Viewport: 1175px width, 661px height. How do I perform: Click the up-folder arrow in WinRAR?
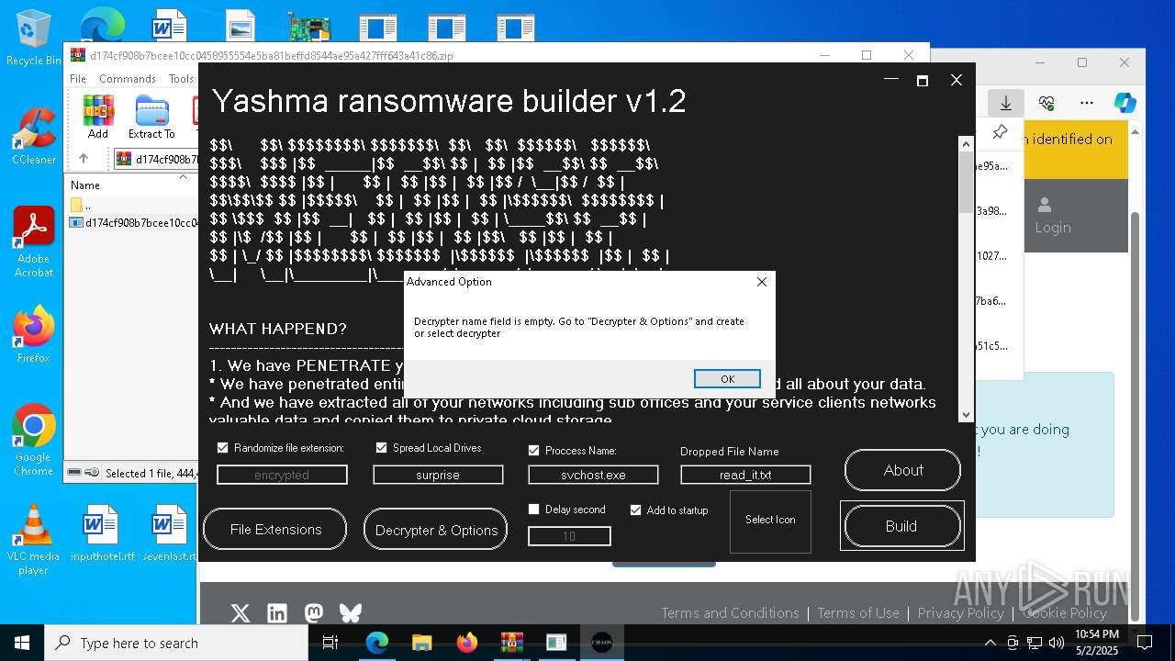(84, 158)
